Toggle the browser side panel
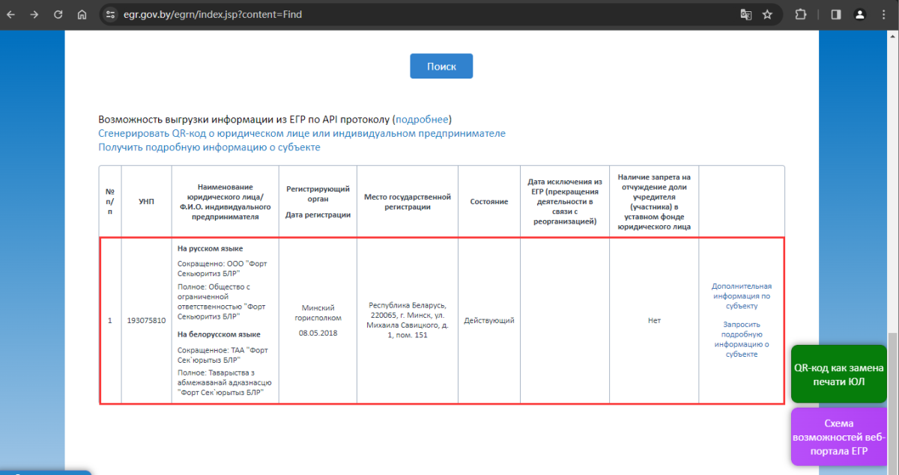Screen dimensions: 899x475 point(836,14)
